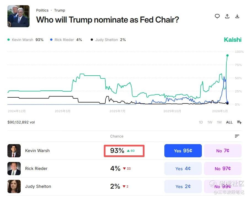Buy No 7¢ for Kevin Warsh
This screenshot has height=198, width=249.
[223, 151]
